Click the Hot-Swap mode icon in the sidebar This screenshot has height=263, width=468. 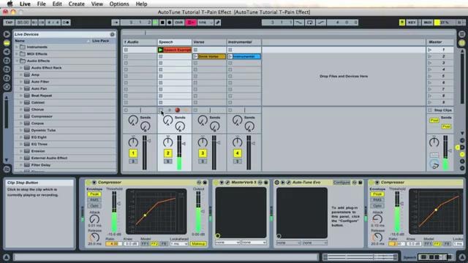7,87
